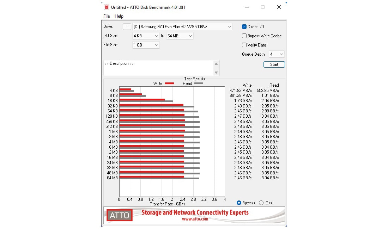Select the IO/s radio button
The image size is (388, 229).
(261, 203)
